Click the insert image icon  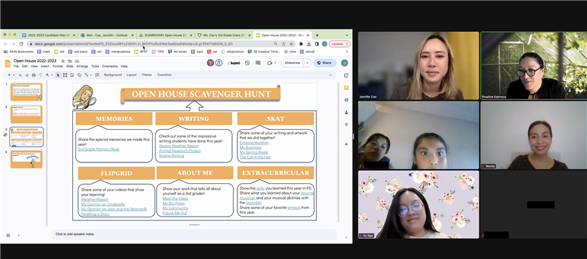pyautogui.click(x=72, y=75)
